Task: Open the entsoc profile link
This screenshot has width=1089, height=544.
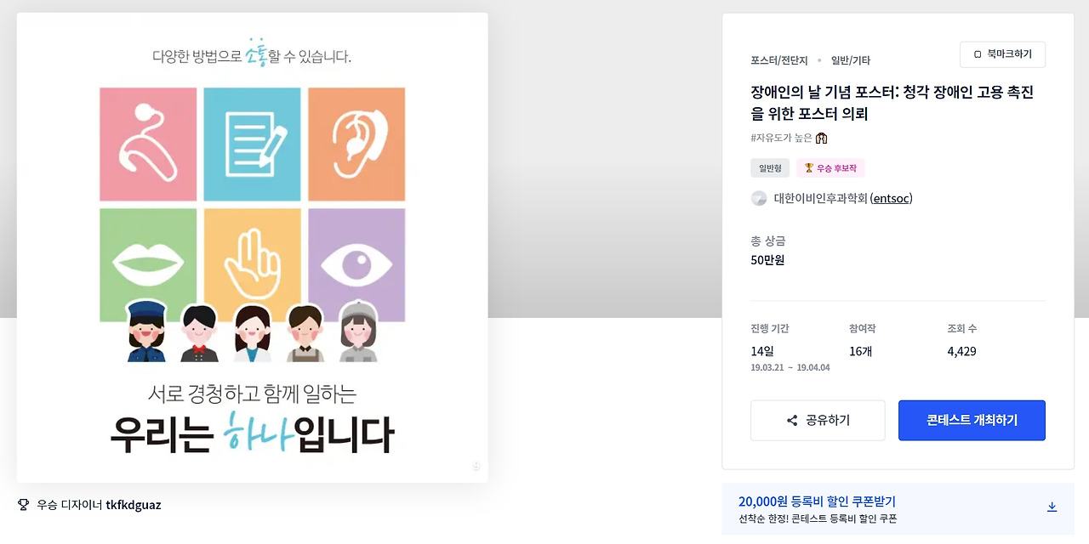Action: click(x=891, y=198)
